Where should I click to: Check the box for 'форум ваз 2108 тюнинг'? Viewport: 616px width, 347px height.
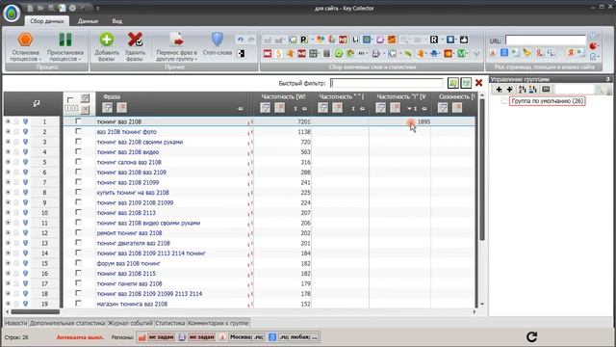[x=78, y=263]
